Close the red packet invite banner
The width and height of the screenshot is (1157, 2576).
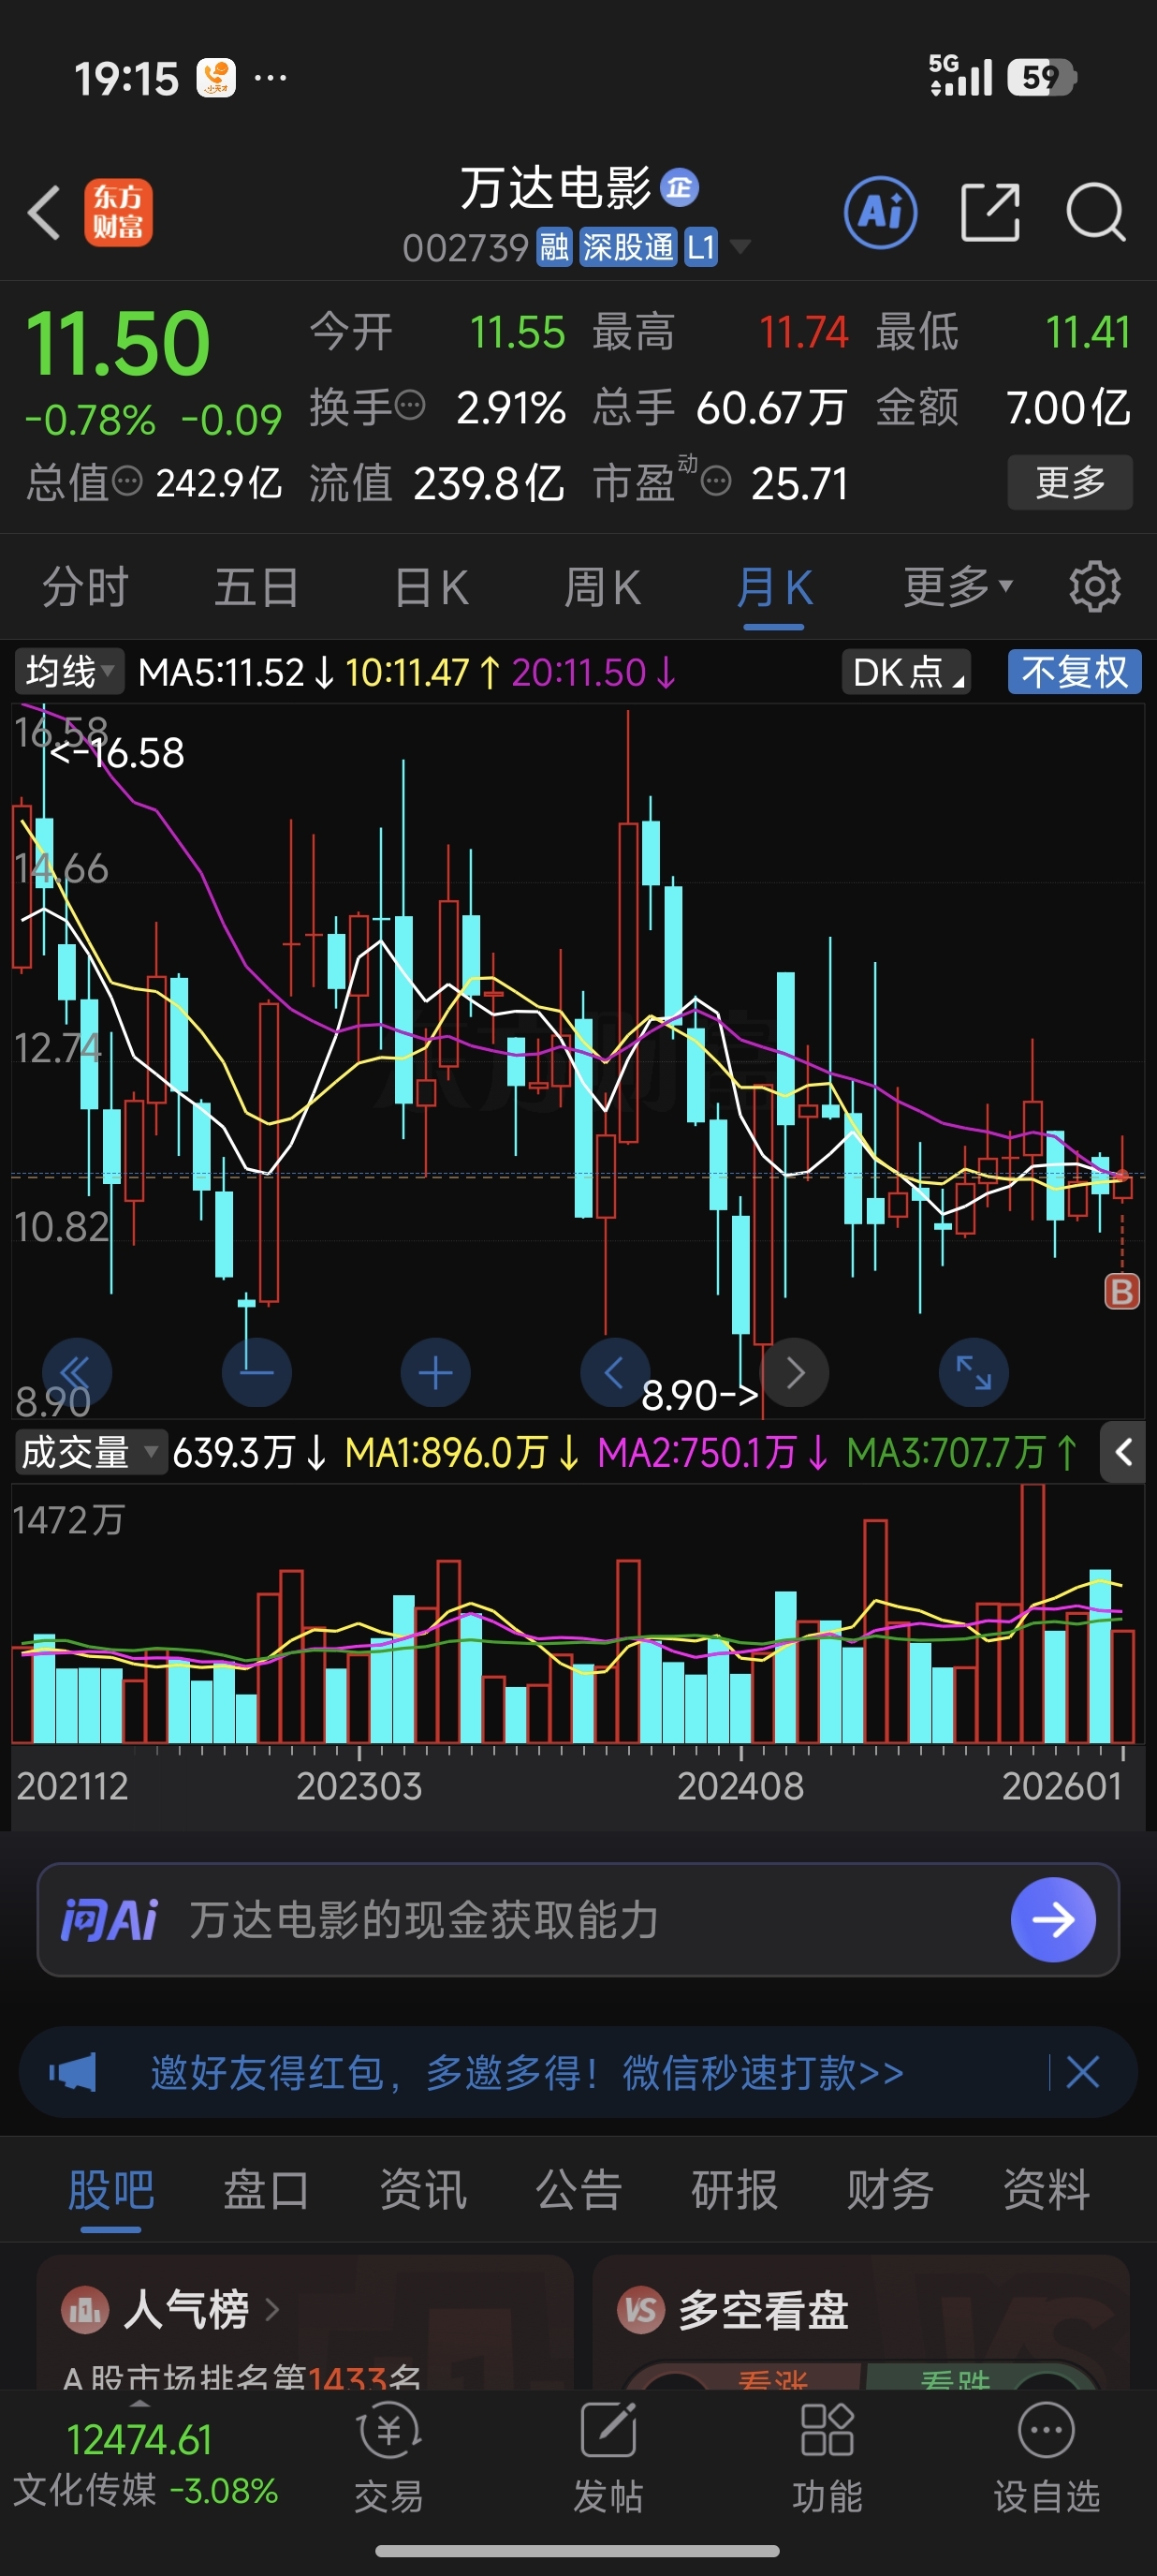1083,2072
